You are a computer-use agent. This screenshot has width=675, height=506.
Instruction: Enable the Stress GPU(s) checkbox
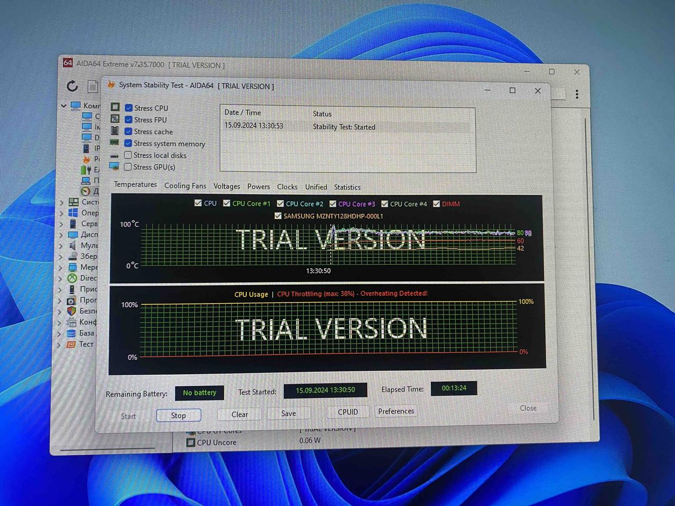[x=128, y=167]
